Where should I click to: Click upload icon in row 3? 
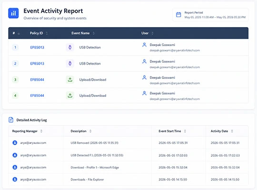(70, 80)
